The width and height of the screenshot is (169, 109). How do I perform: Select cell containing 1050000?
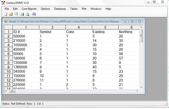[26, 45]
